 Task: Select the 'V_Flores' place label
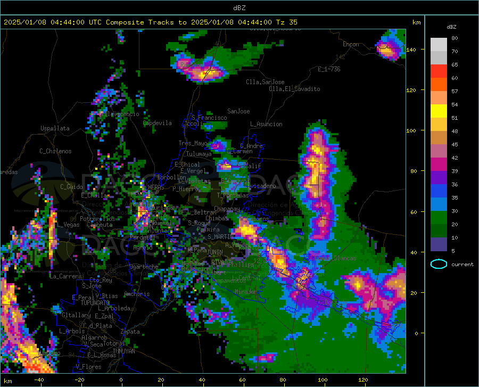coord(88,367)
